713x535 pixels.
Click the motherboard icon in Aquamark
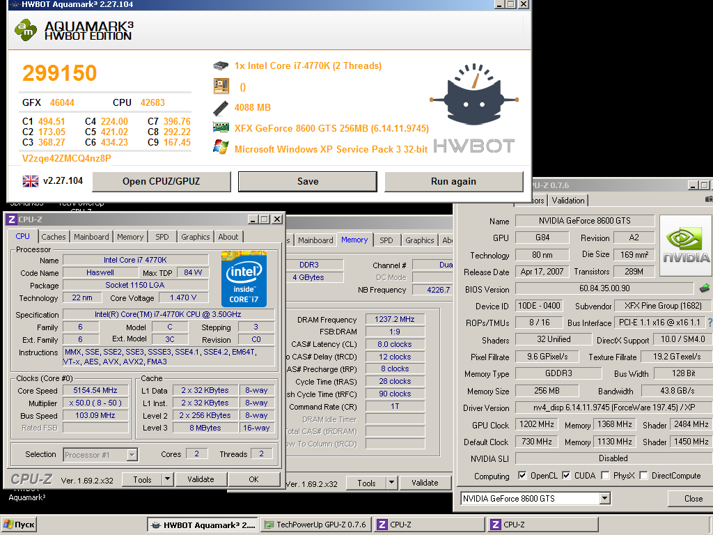point(221,86)
